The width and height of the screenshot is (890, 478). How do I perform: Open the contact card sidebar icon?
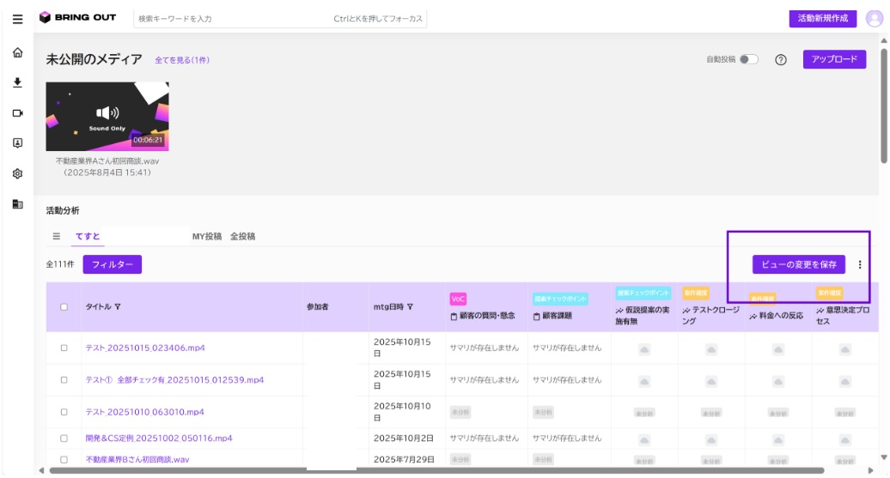click(x=17, y=143)
